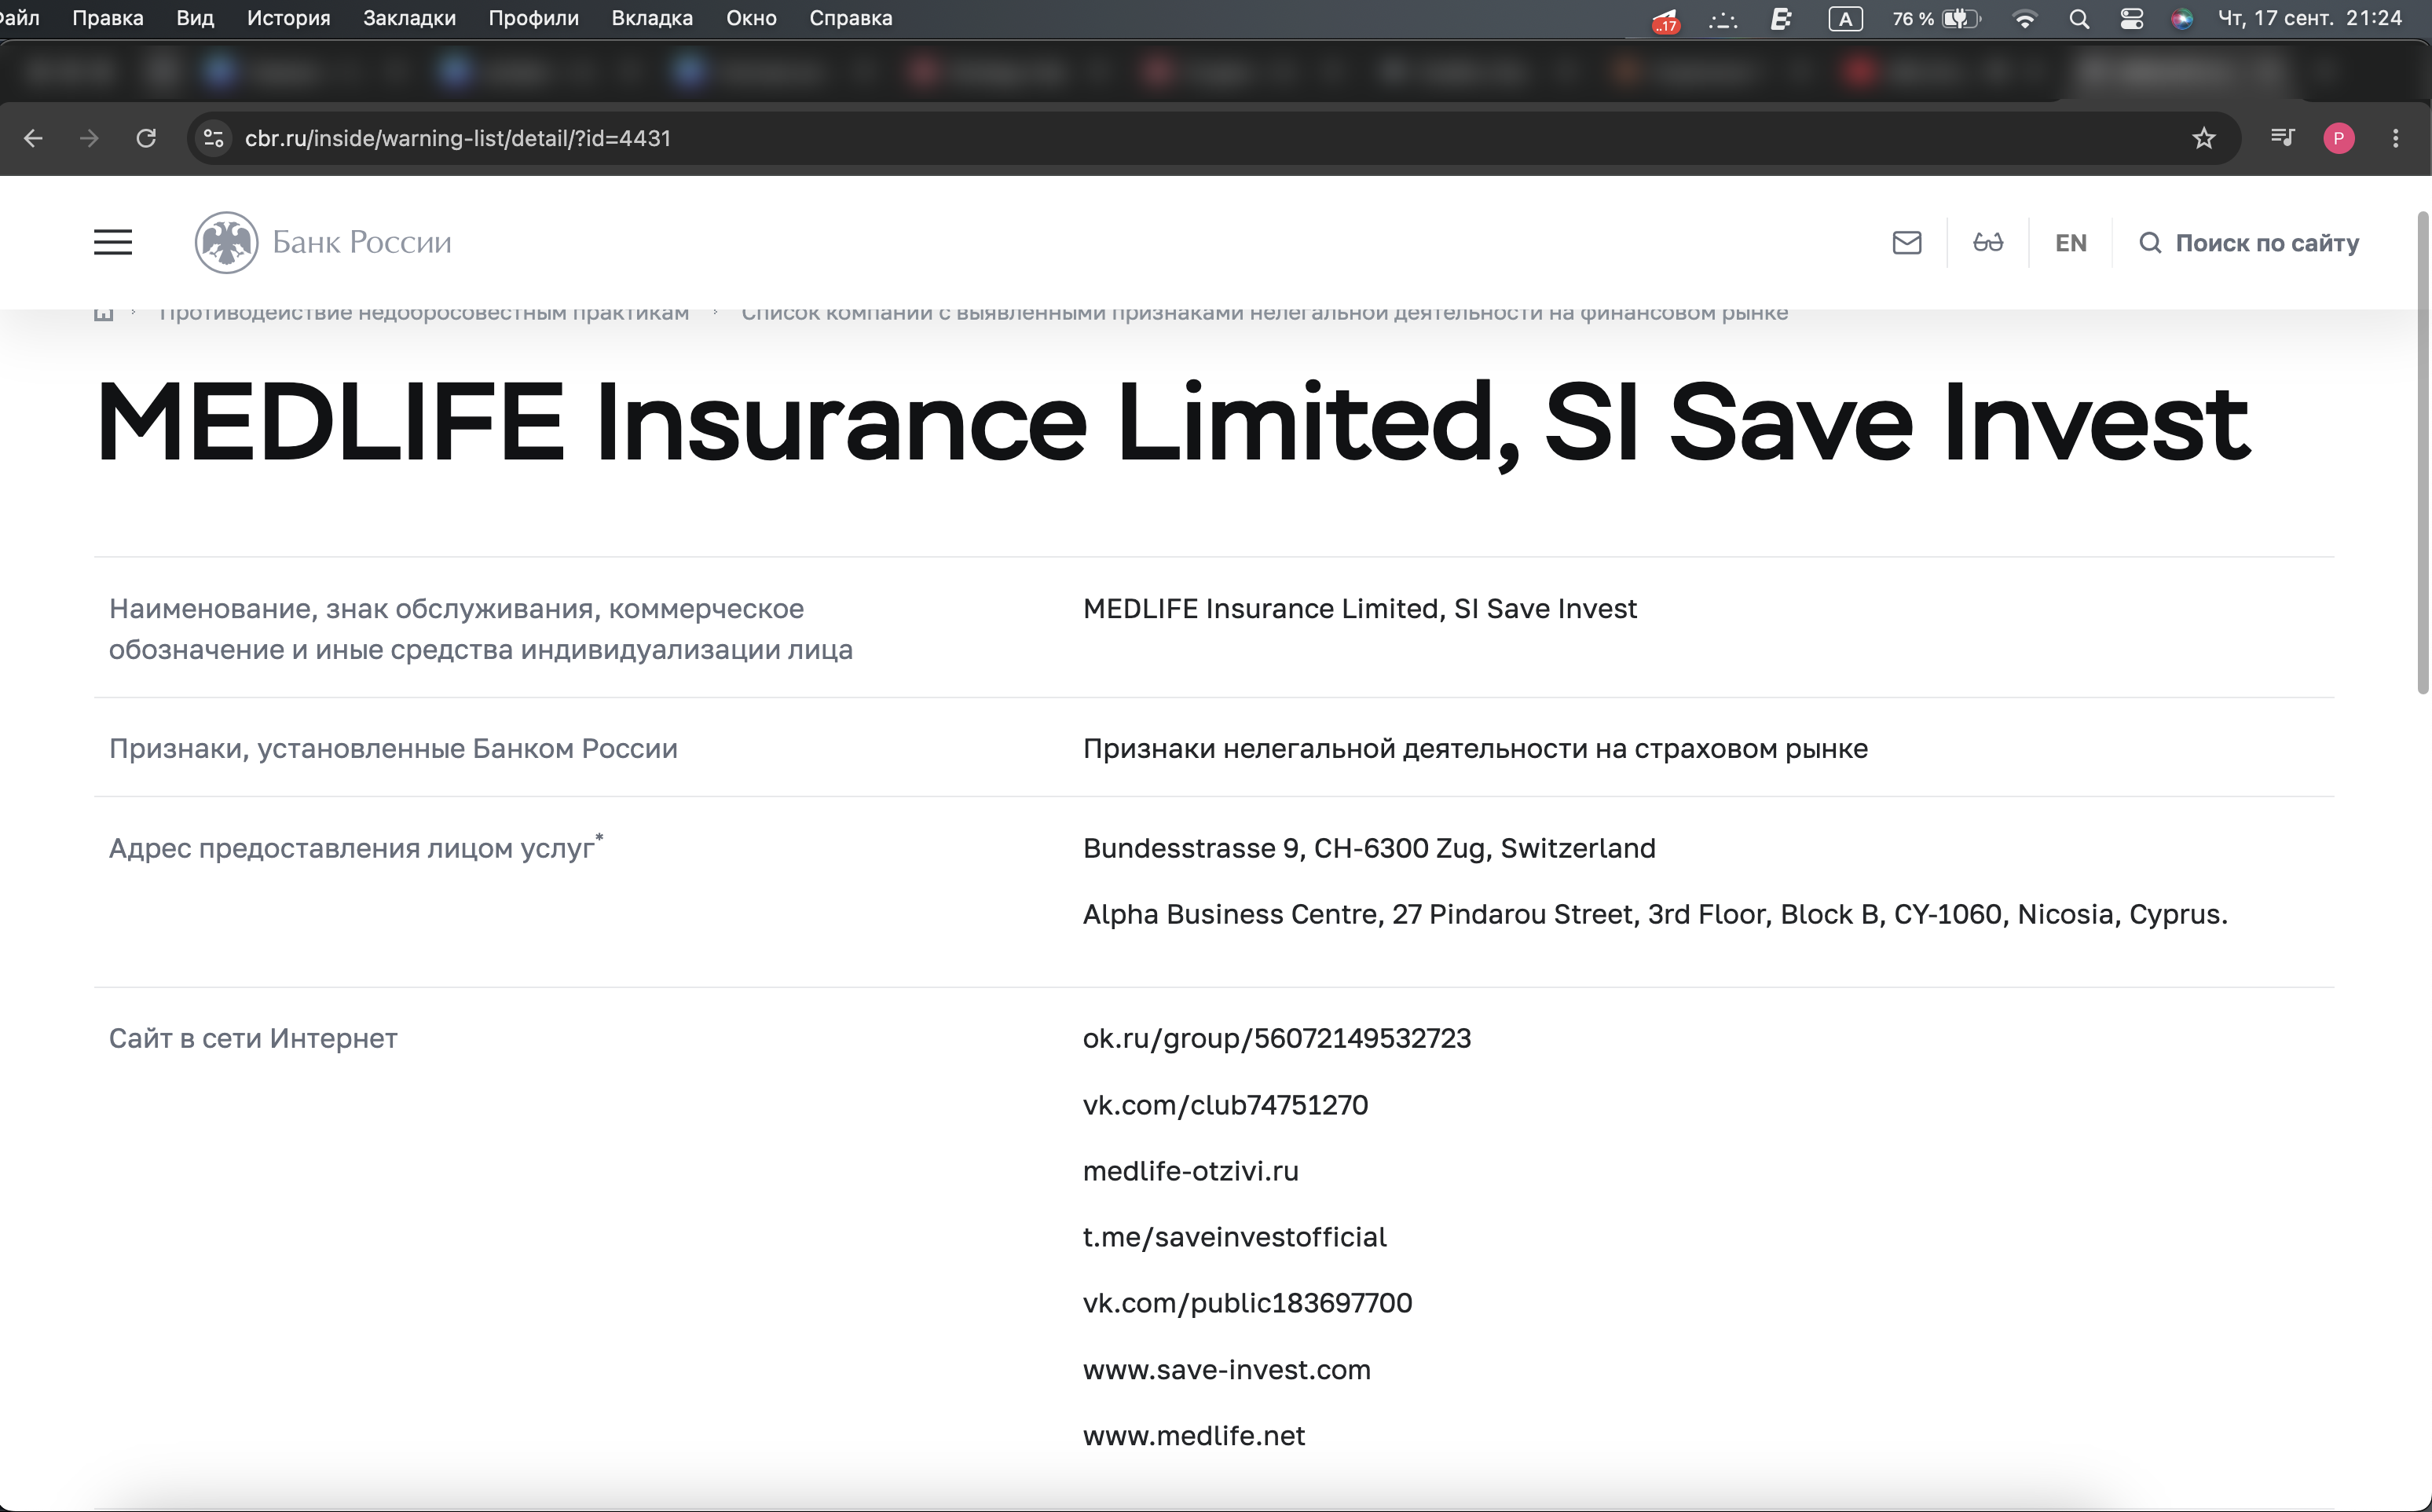Image resolution: width=2432 pixels, height=1512 pixels.
Task: Open the Справка menu
Action: (x=850, y=18)
